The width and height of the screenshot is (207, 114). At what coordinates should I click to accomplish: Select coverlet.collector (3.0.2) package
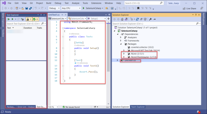142,47
